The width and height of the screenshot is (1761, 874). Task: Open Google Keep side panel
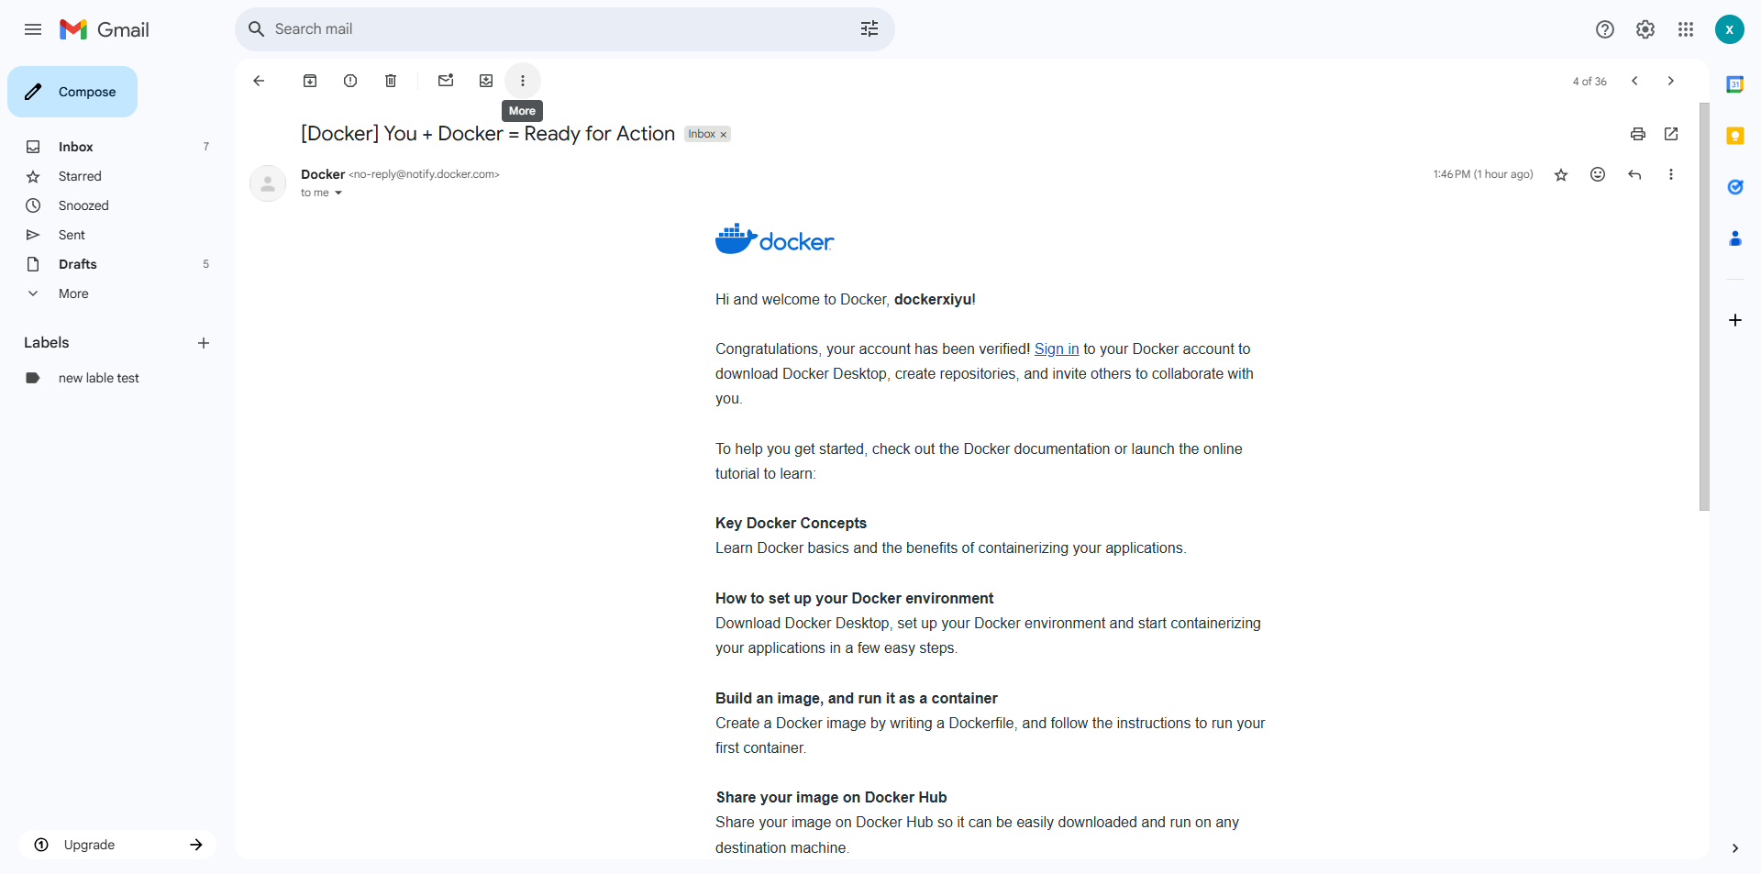tap(1735, 136)
